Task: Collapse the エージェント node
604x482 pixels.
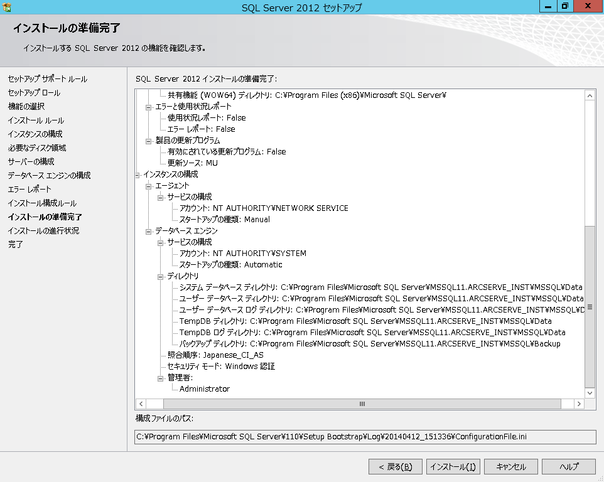Action: click(x=148, y=186)
